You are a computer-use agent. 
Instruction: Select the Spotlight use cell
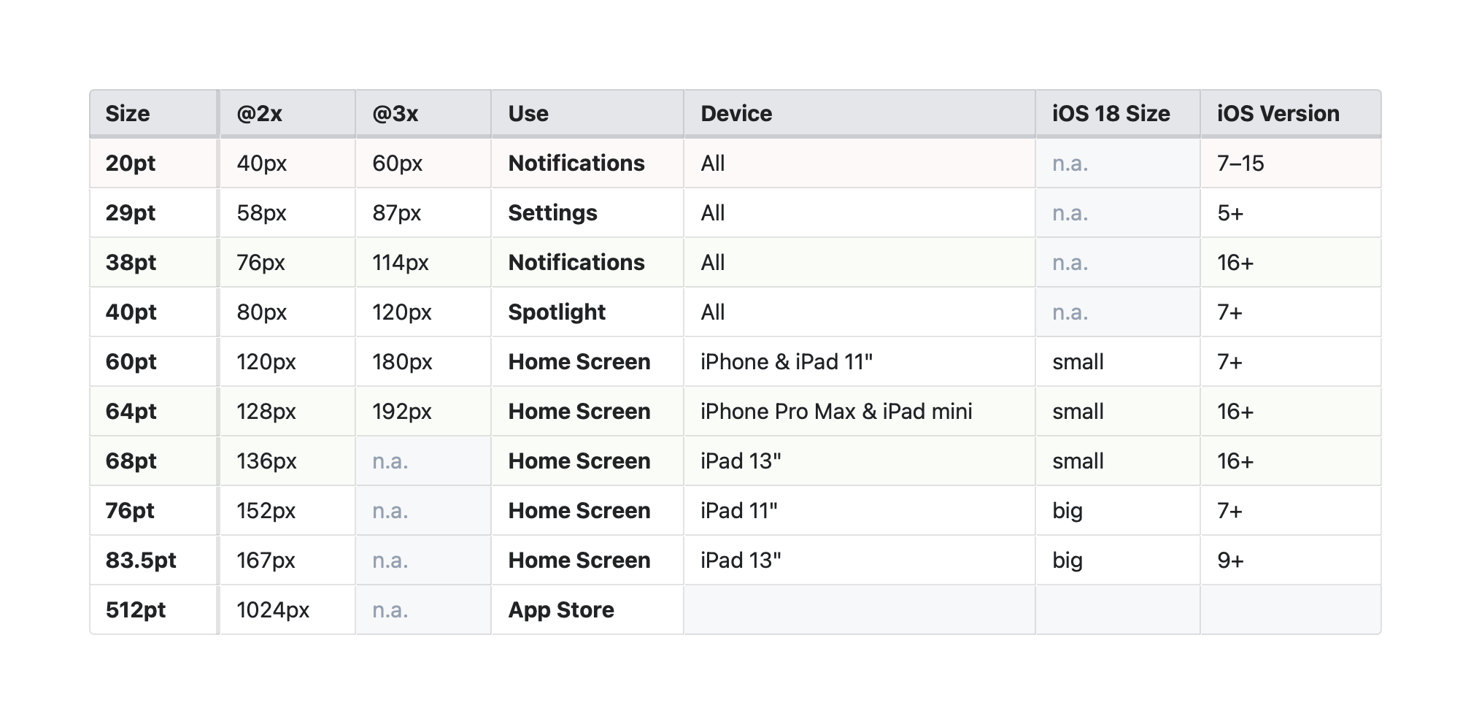pyautogui.click(x=557, y=312)
